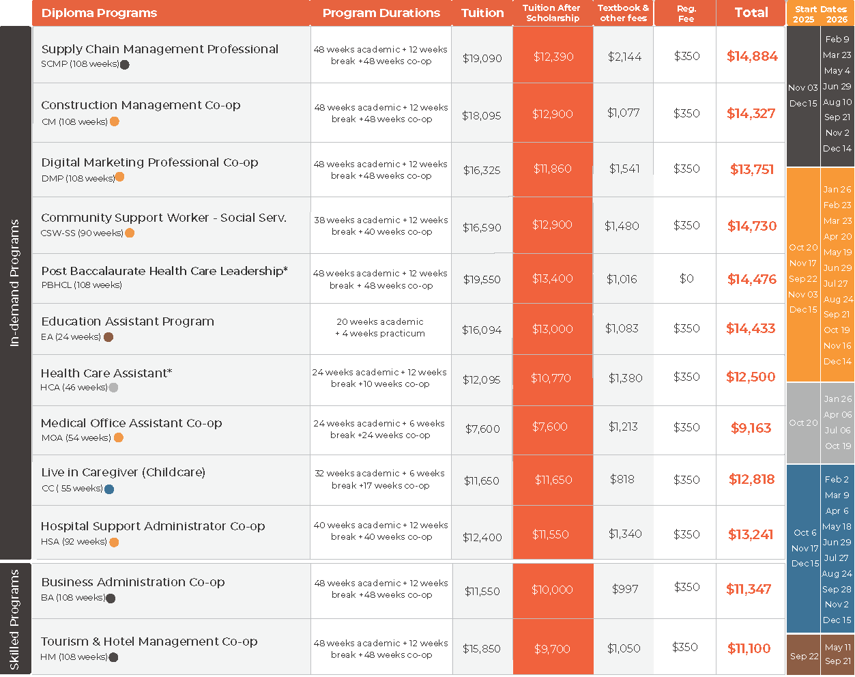Click the $9,700 scholarship tuition for Tourism
Viewport: 855px width, 677px height.
tap(551, 649)
